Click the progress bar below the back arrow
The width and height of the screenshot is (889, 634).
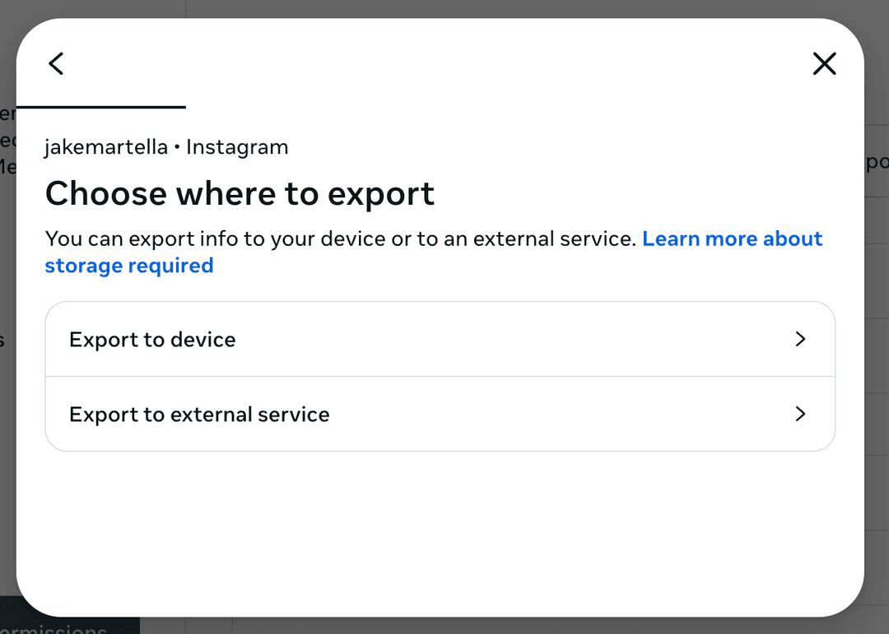click(x=101, y=107)
